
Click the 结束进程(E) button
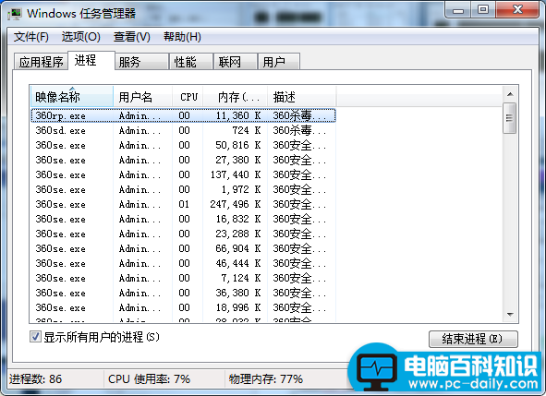473,339
